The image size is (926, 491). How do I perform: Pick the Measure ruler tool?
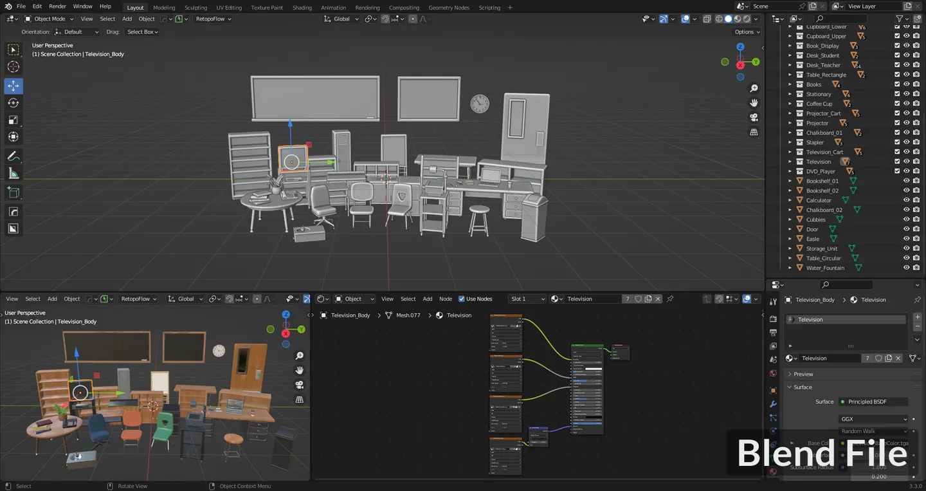click(13, 173)
